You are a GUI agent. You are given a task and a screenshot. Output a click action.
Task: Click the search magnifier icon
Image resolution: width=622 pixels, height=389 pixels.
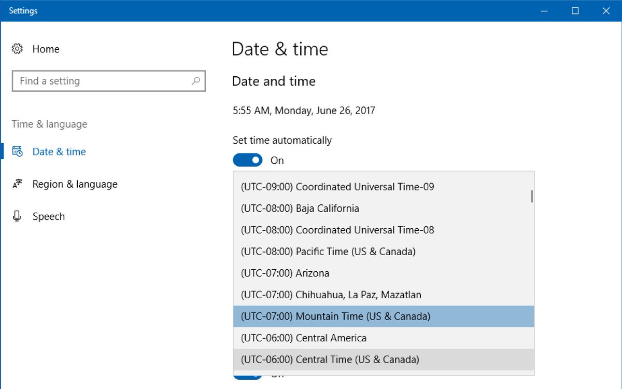click(195, 81)
